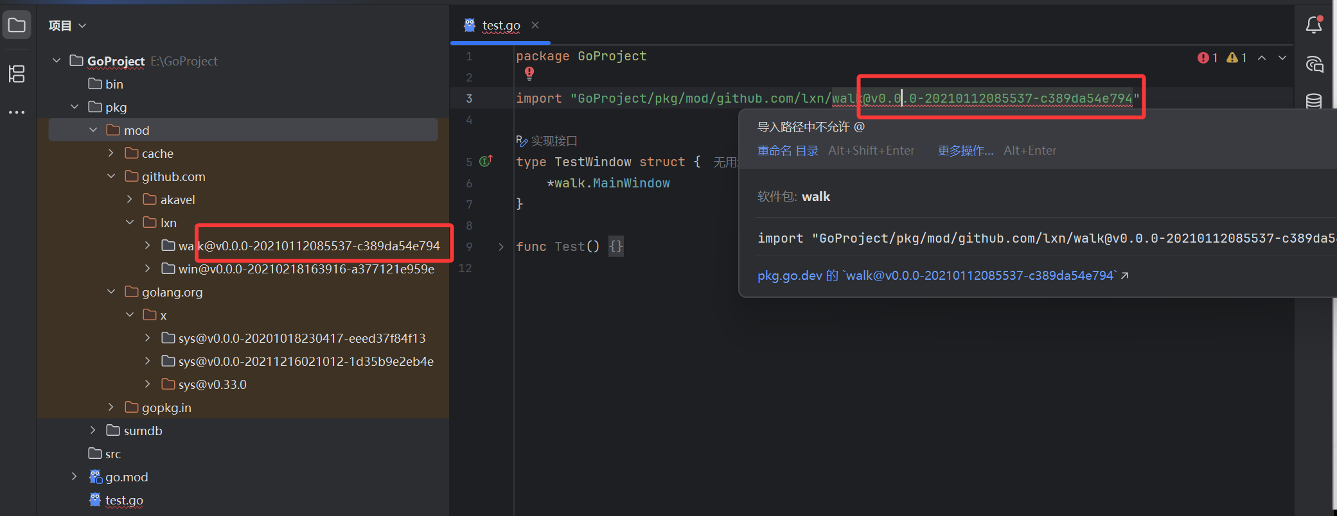Go to next highlighted error arrow

point(1282,58)
